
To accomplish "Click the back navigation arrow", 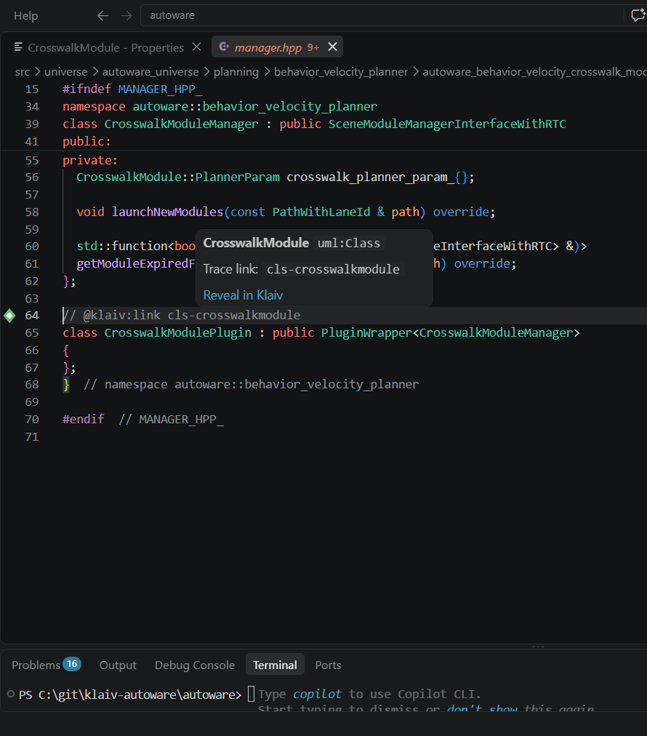I will tap(103, 16).
